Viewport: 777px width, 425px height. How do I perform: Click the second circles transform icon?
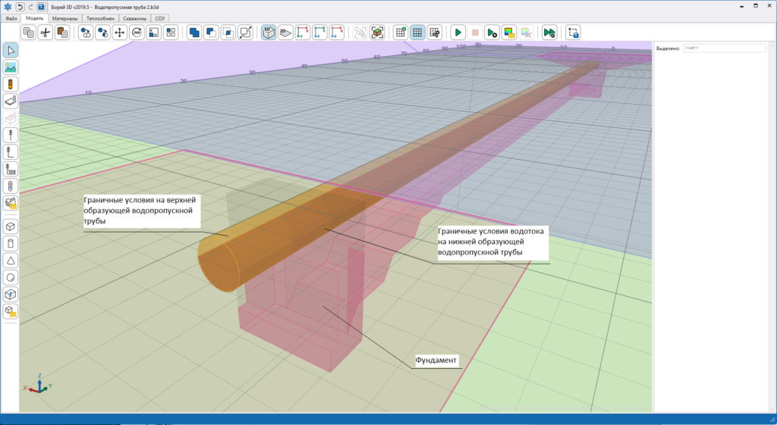click(103, 33)
